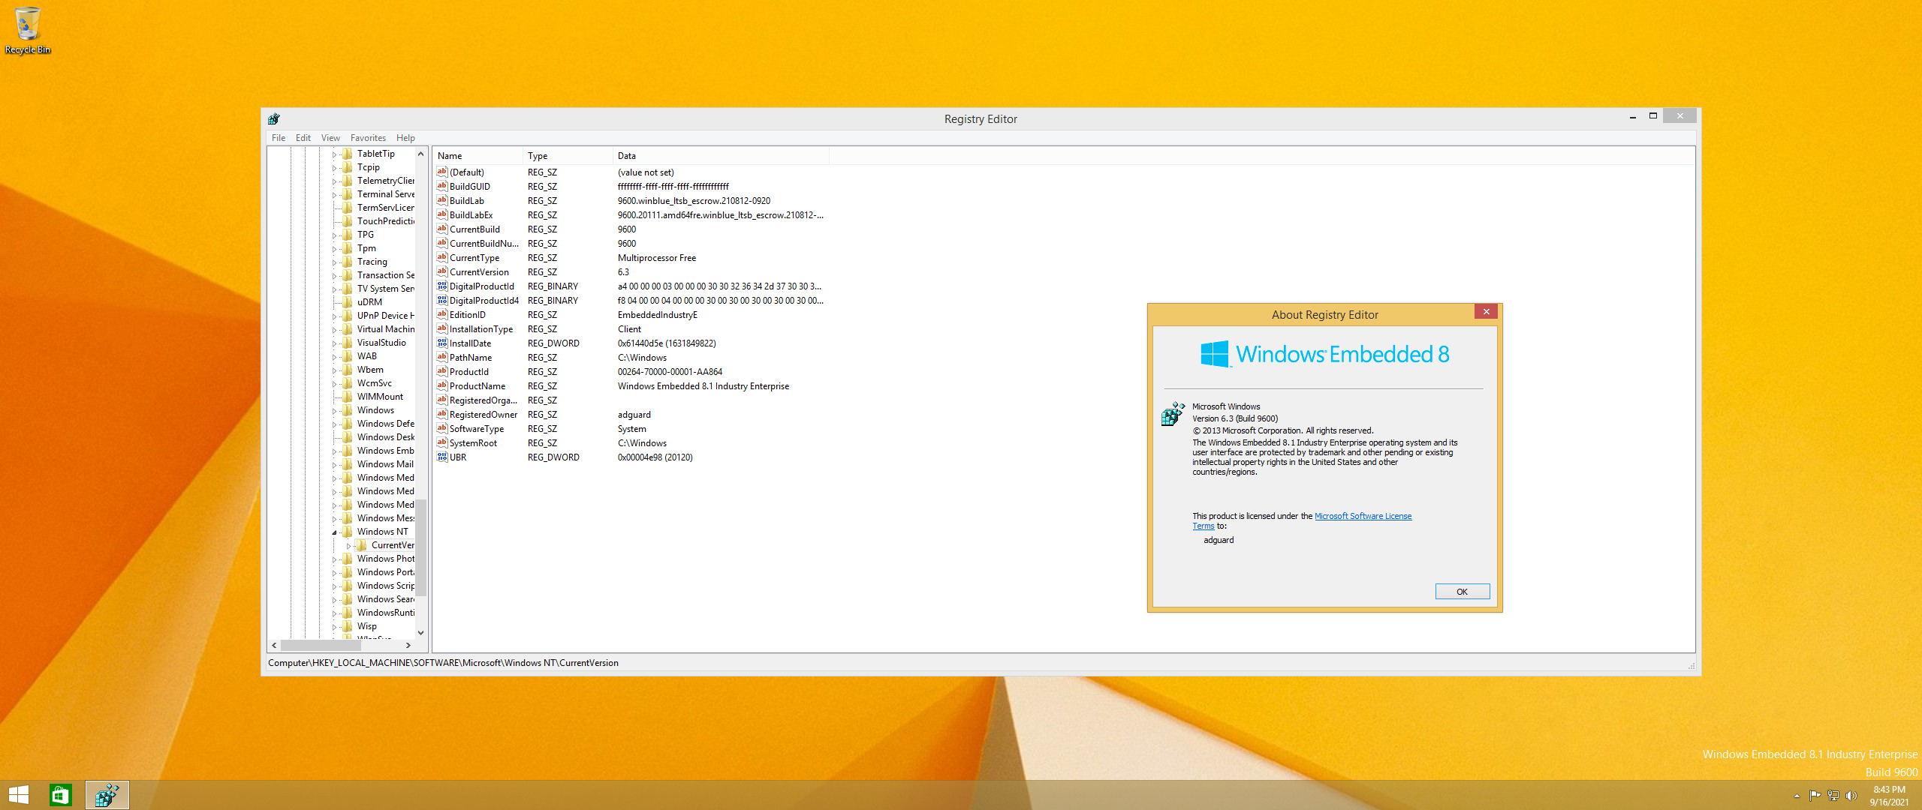
Task: Click OK in About Registry Editor
Action: (1462, 592)
